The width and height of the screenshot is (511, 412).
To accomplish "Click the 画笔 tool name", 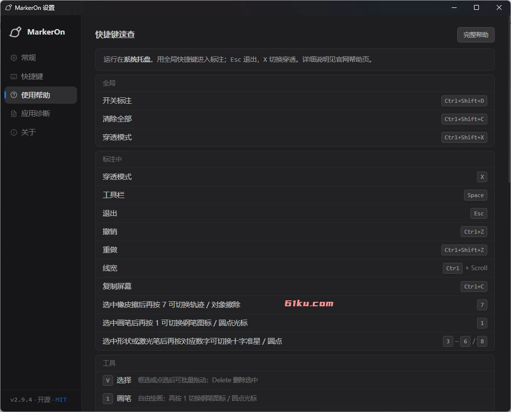I will pos(124,399).
